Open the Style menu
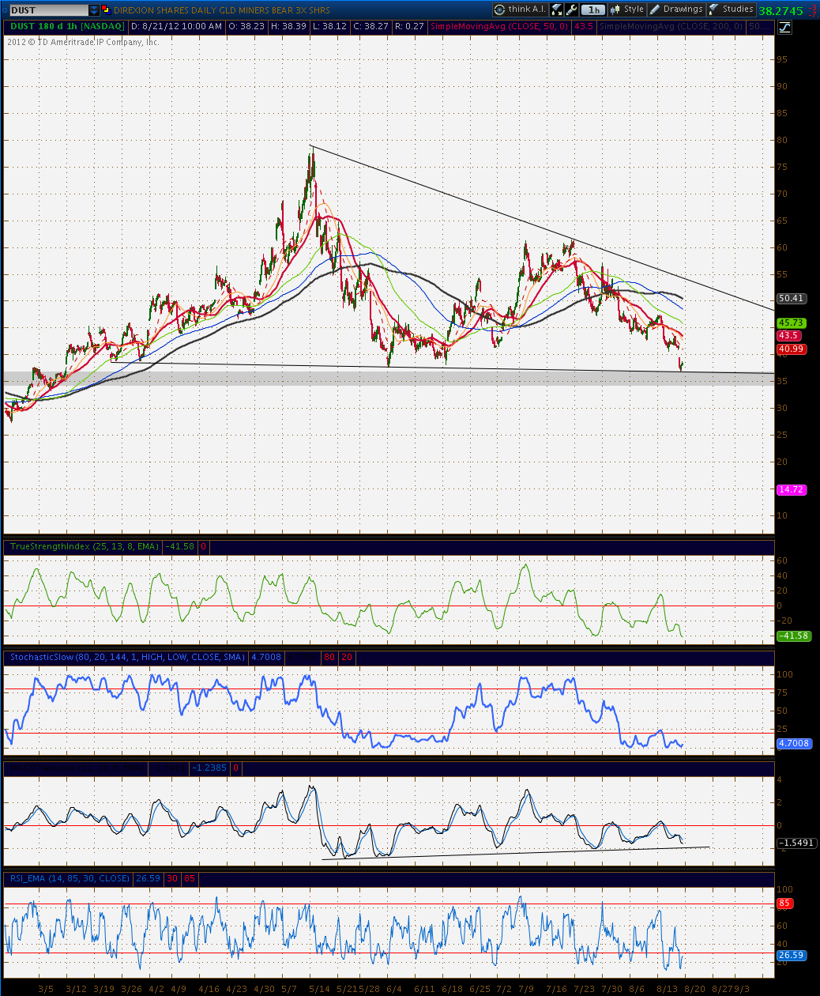Screen dimensions: 820x996 click(x=627, y=9)
